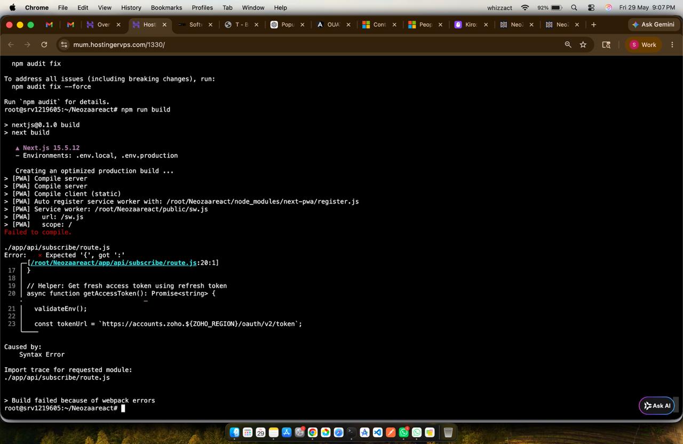The height and width of the screenshot is (444, 683).
Task: Open the Ask Gemini button
Action: point(653,25)
